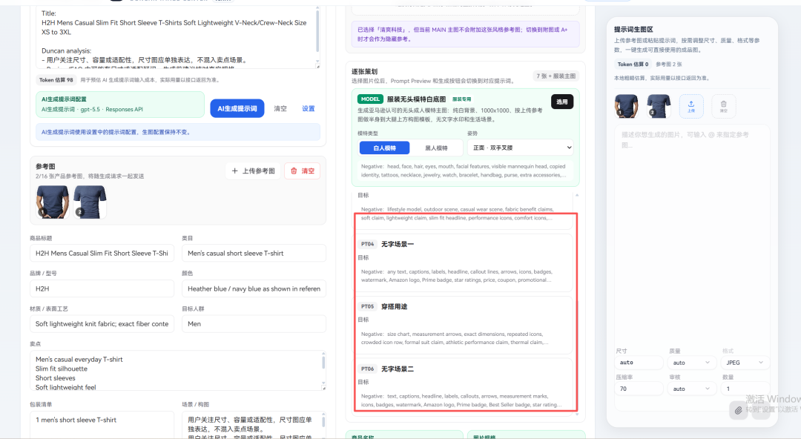Select thumbnail 1 in the 提示词生图区 panel
This screenshot has width=801, height=439.
click(626, 106)
